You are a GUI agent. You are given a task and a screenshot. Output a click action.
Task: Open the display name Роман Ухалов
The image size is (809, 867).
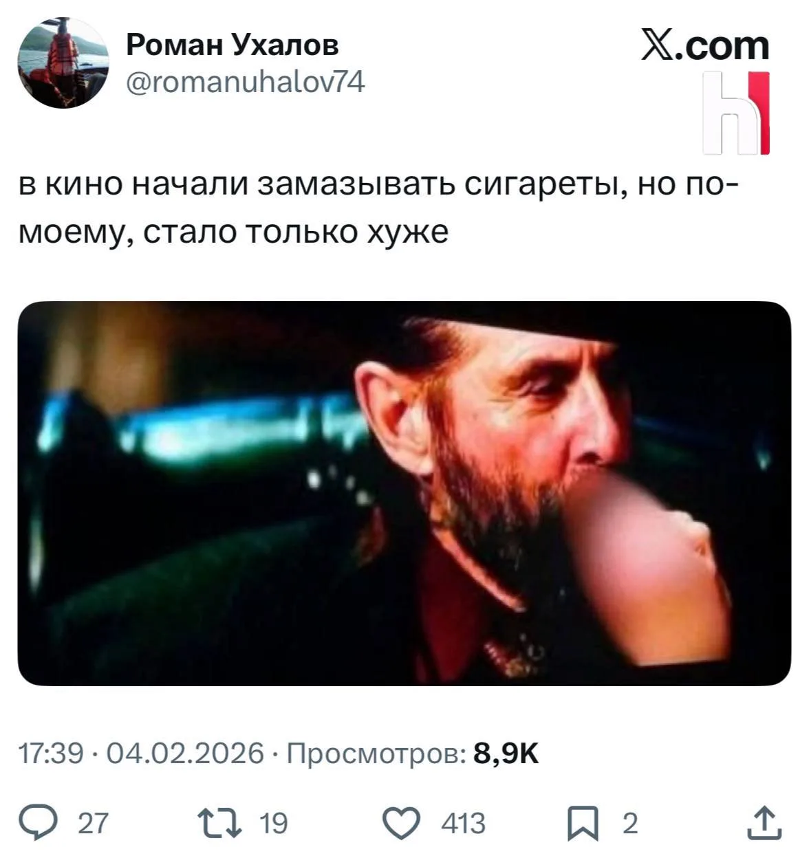(x=232, y=45)
